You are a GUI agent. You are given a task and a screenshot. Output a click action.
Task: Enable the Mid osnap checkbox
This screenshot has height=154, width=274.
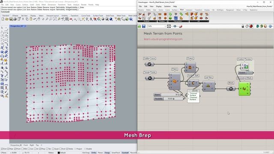coord(22,149)
